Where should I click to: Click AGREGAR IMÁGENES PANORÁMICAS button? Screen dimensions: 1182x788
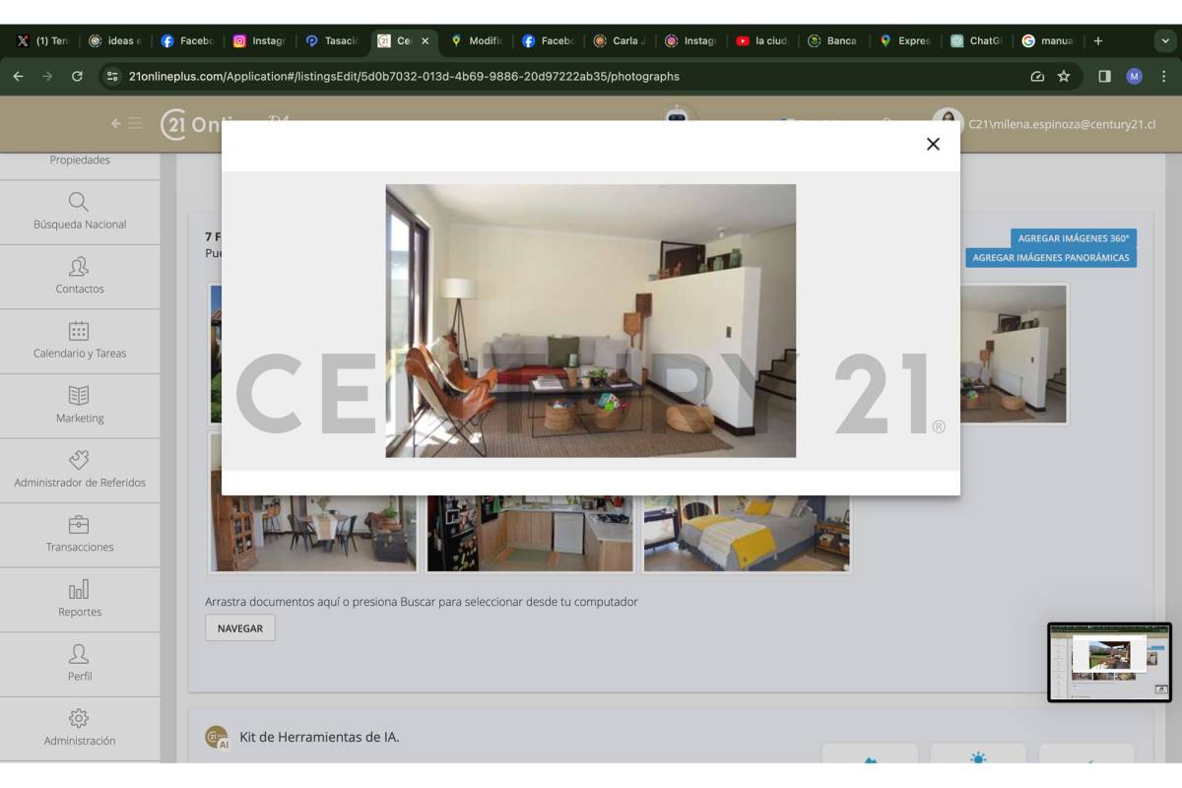tap(1051, 258)
